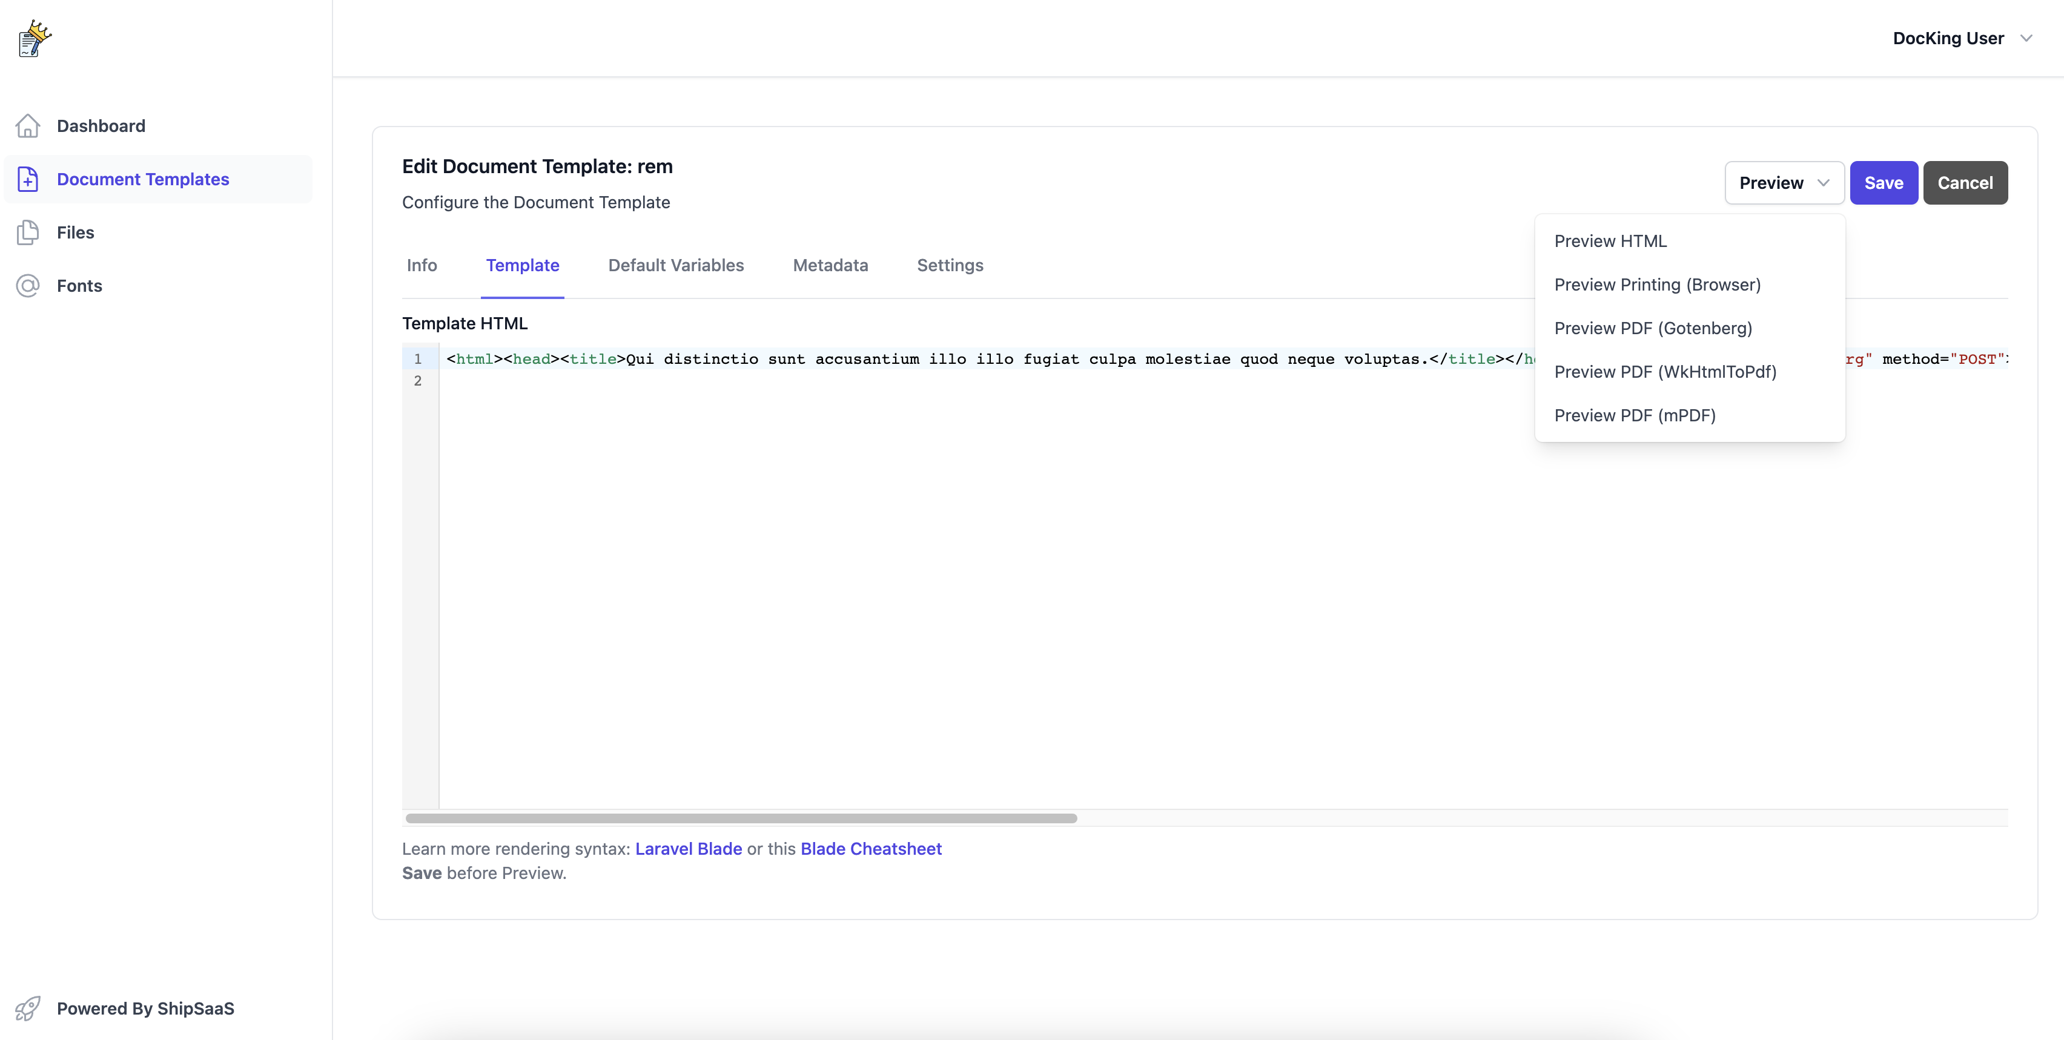Expand the DocKing User menu chevron
2064x1040 pixels.
click(2026, 38)
